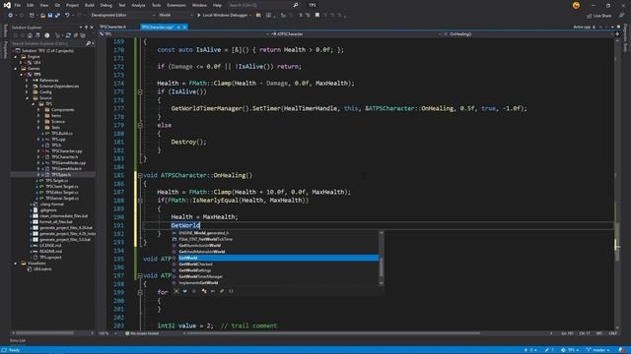
Task: Select the .gitignore file
Action: coord(48,209)
